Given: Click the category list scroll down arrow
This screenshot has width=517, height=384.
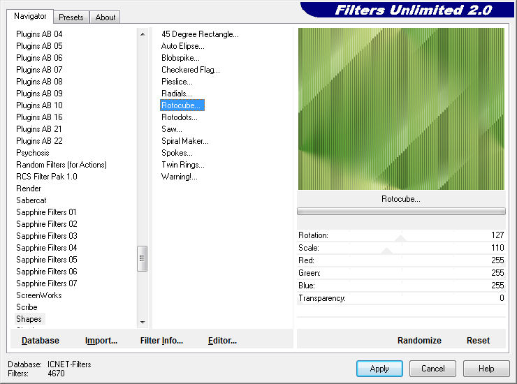Looking at the screenshot, I should click(x=143, y=322).
